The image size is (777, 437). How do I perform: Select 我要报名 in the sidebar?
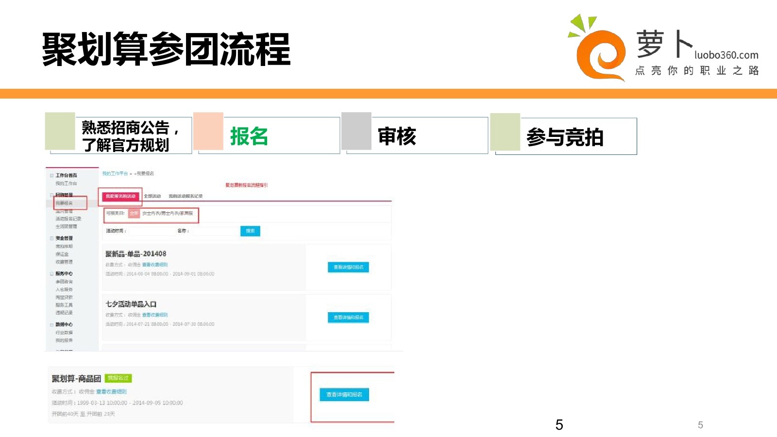(64, 203)
